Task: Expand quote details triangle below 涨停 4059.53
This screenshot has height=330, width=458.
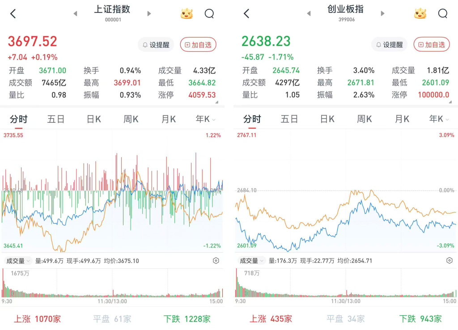Action: (x=217, y=102)
